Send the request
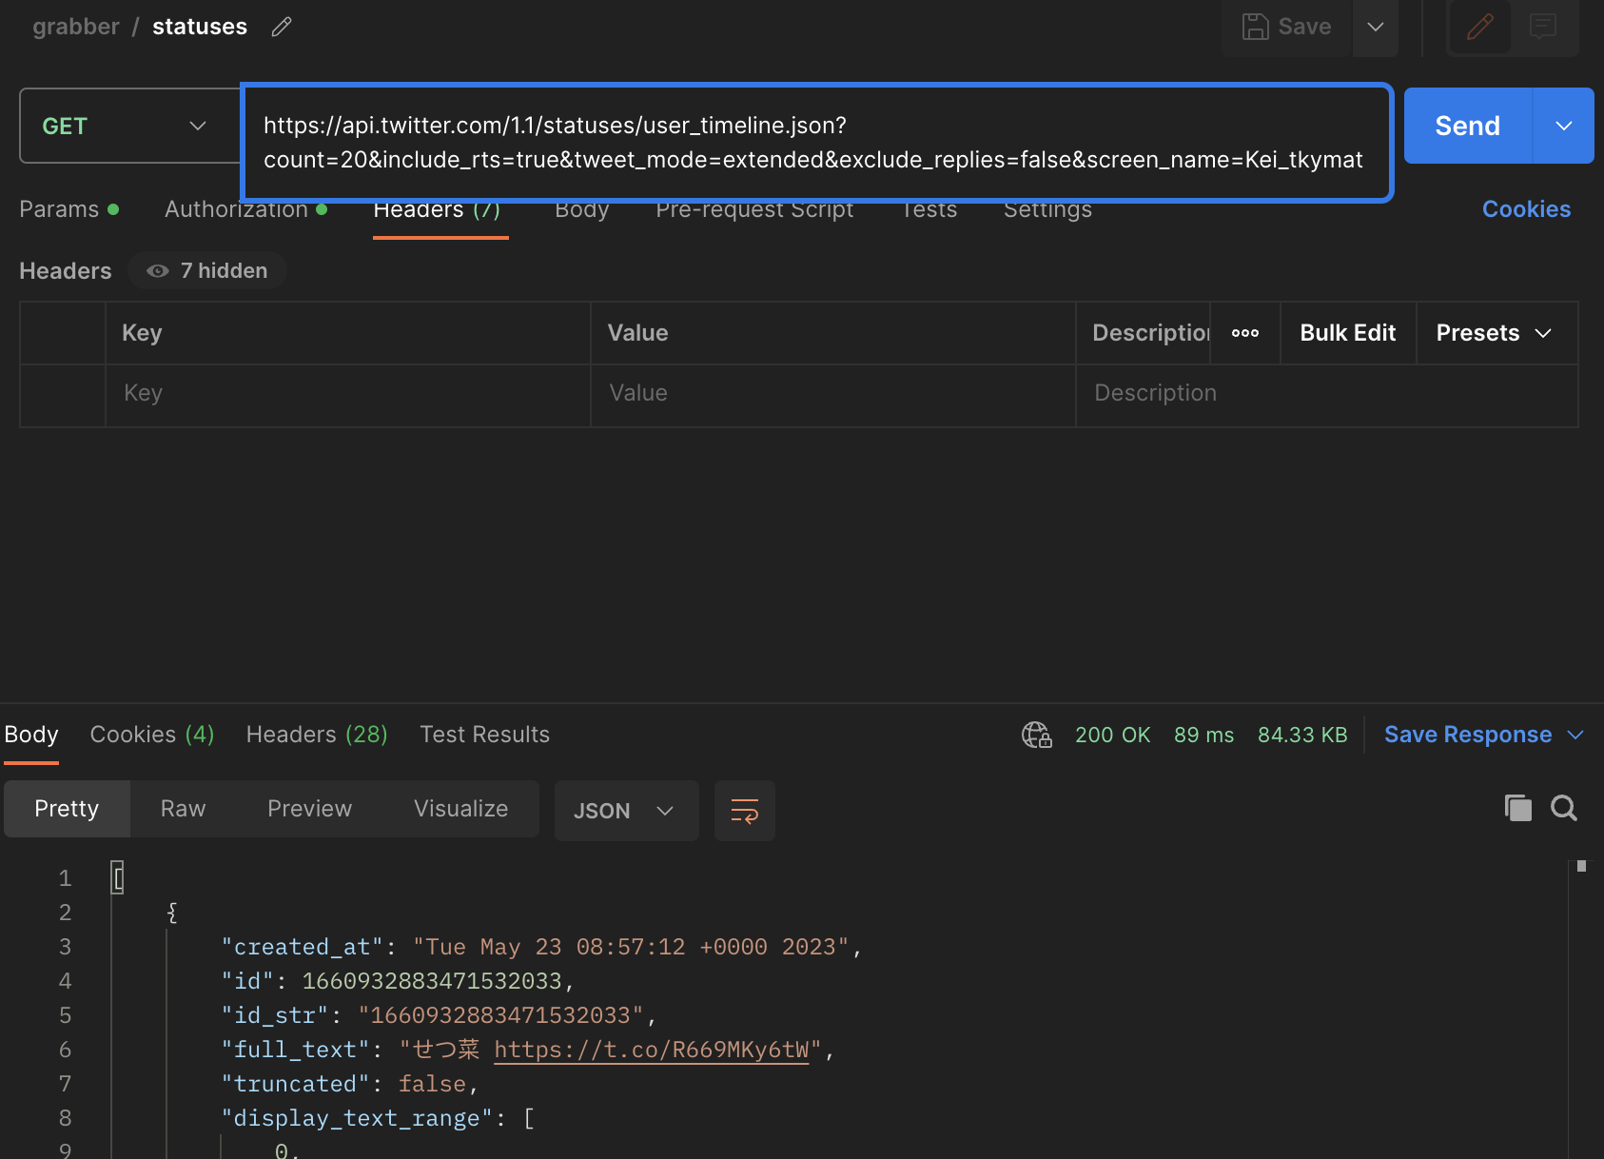The image size is (1604, 1159). click(1468, 126)
